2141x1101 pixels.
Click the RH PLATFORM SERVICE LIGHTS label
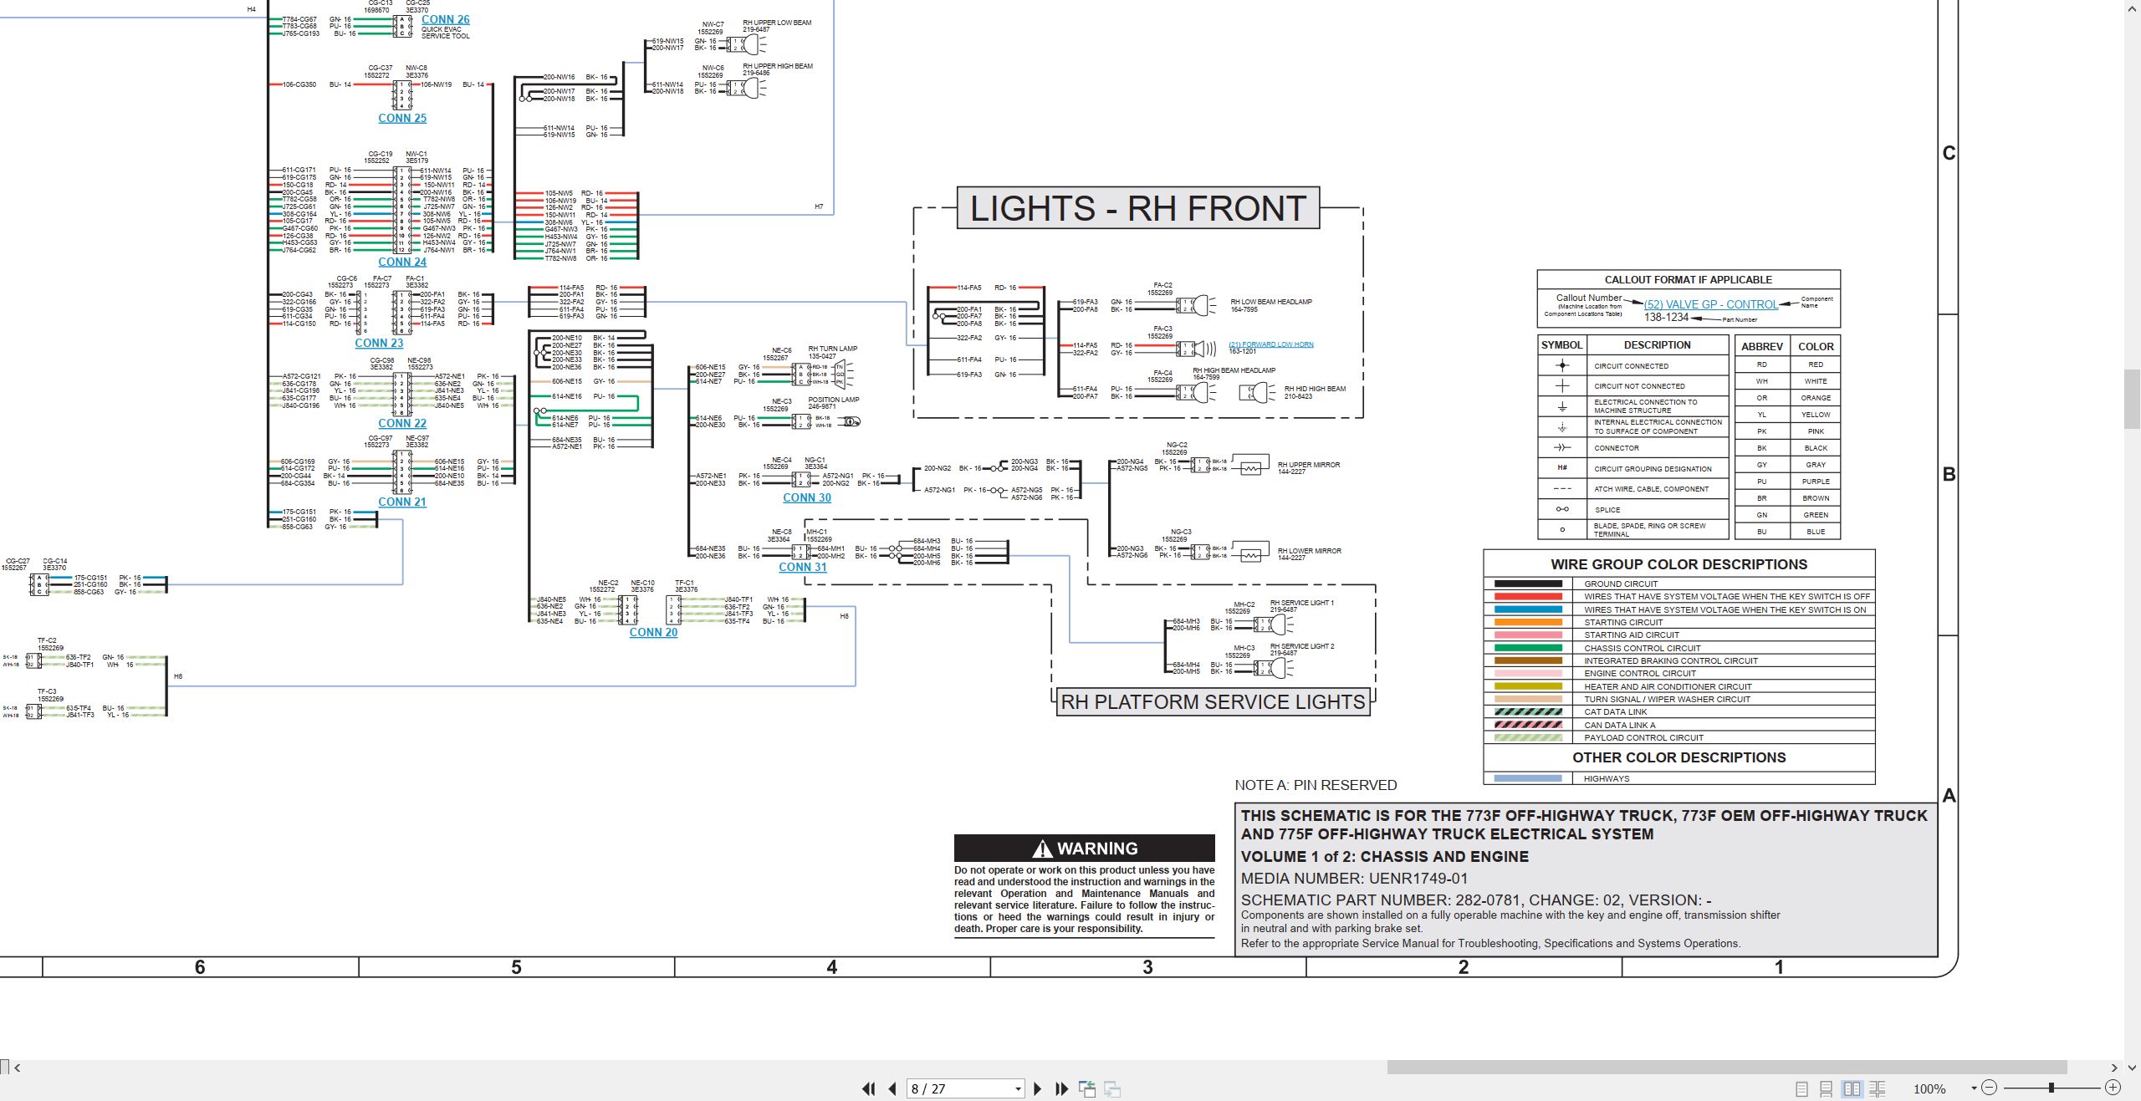1213,702
